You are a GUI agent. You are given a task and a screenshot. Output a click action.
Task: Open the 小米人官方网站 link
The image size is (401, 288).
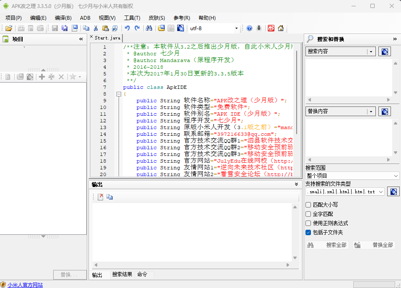click(x=25, y=285)
